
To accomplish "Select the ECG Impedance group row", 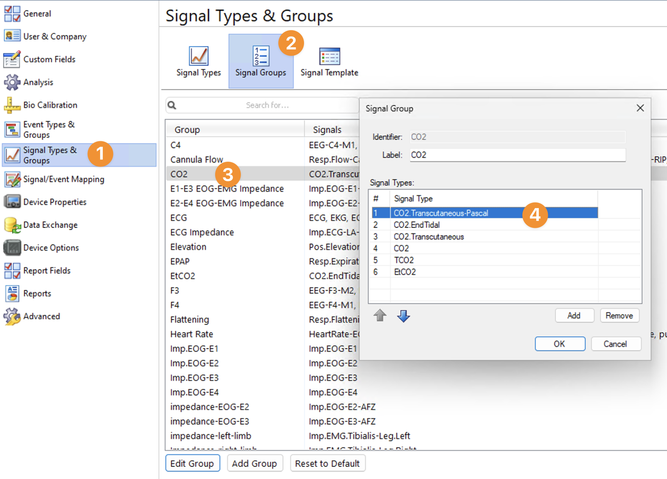I will 235,232.
